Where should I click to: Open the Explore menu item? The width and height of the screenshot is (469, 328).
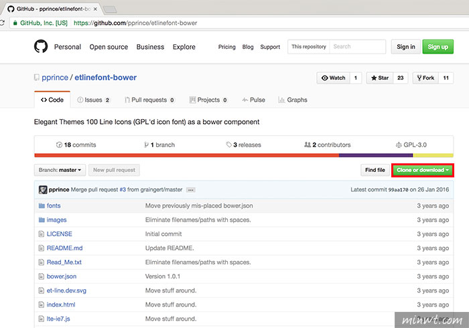pyautogui.click(x=184, y=47)
